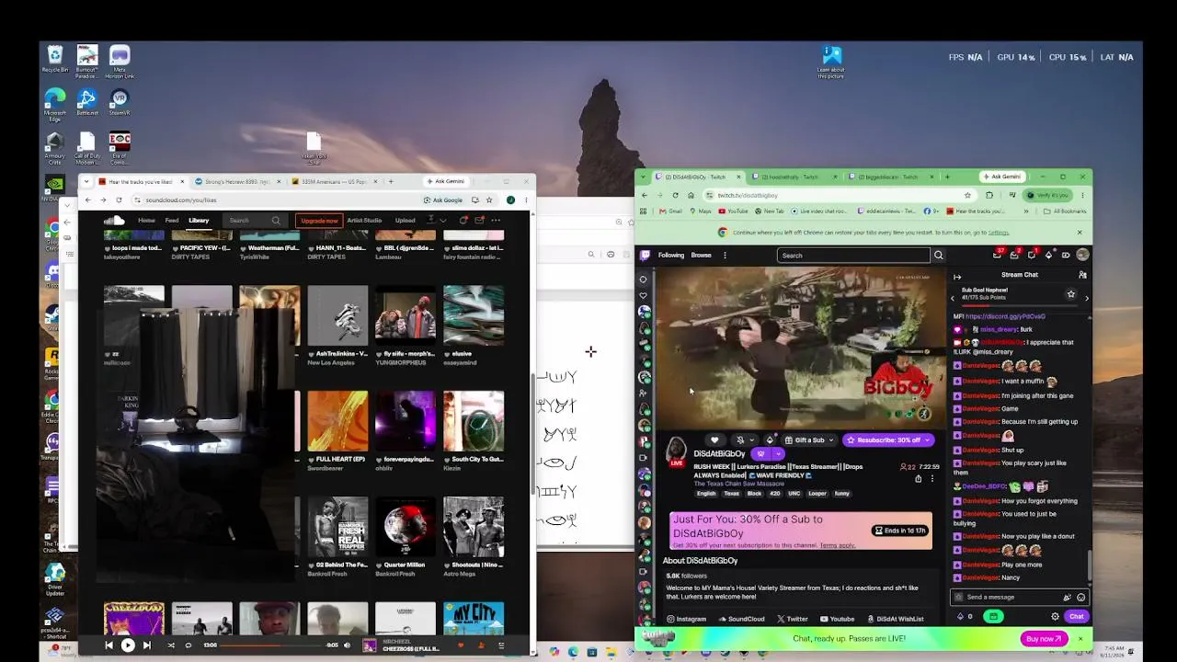The height and width of the screenshot is (662, 1177).
Task: Send message with the Chat button
Action: pos(1077,617)
